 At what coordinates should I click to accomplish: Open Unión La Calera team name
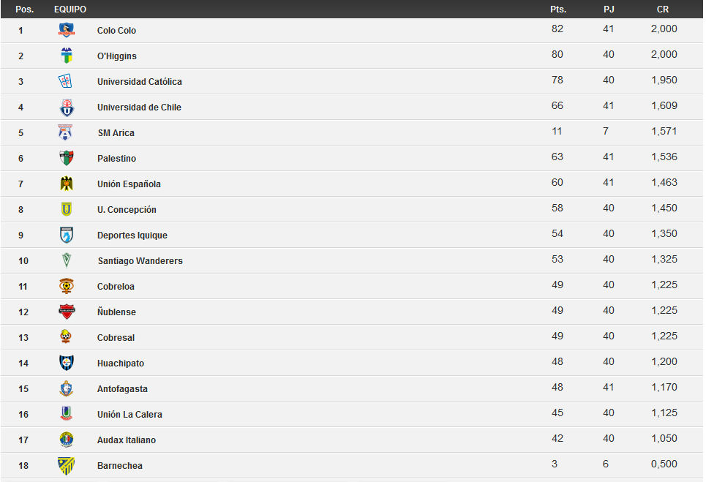tap(129, 415)
